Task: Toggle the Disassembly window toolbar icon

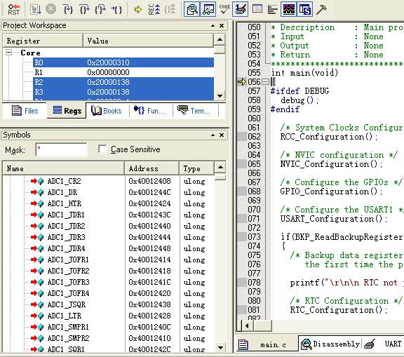Action: 192,10
